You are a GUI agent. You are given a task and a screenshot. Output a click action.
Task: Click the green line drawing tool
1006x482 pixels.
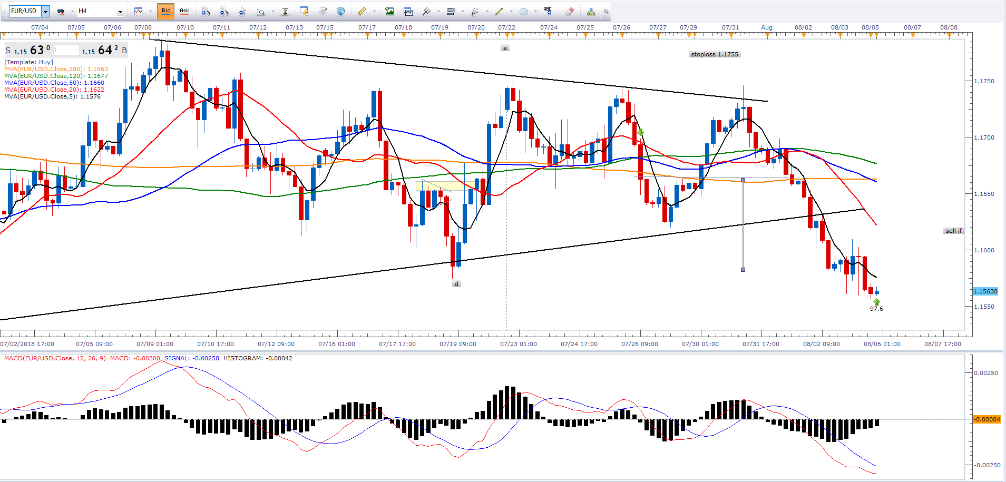click(x=499, y=11)
